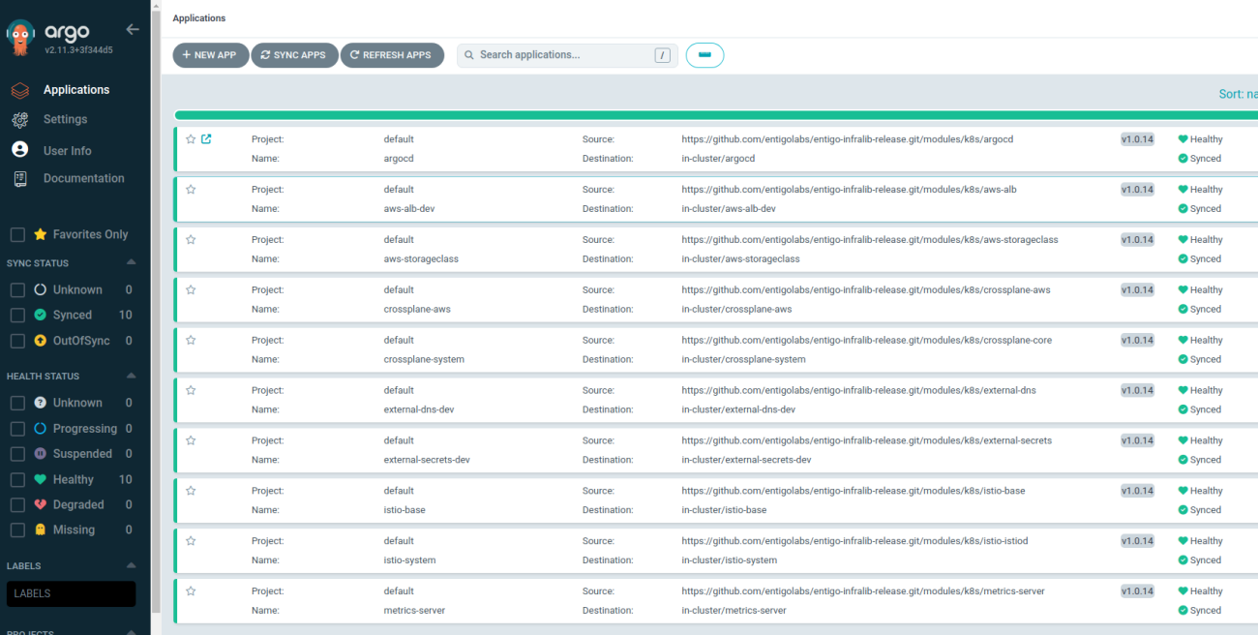Open the argocd source repository URL

(847, 139)
